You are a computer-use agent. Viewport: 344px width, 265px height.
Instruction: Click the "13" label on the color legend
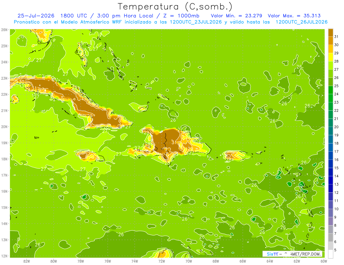tap(337, 184)
